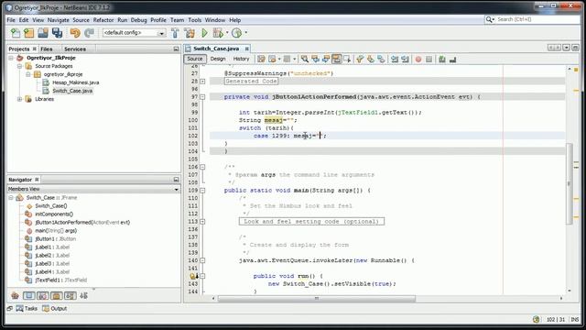Screen dimensions: 586x330
Task: Clean and build the project
Action: coord(190,33)
